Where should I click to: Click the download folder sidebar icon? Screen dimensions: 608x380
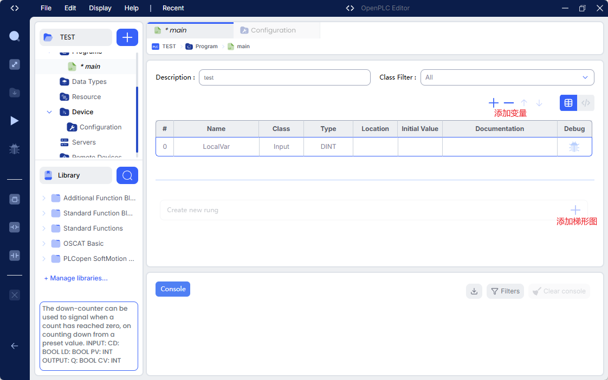(14, 93)
